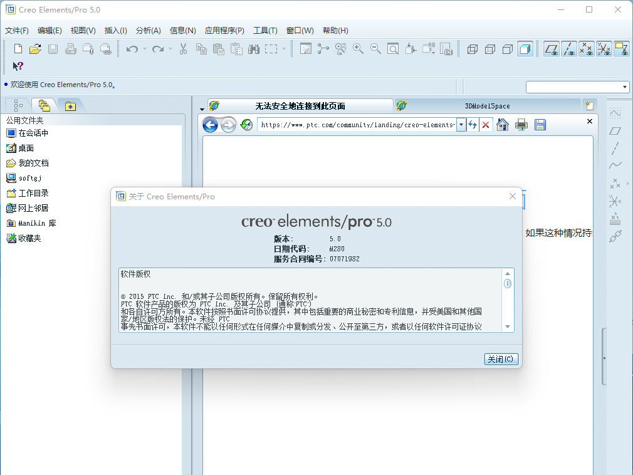Select the 我的文档 folder in navigator
Viewport: 633px width, 475px height.
[29, 162]
